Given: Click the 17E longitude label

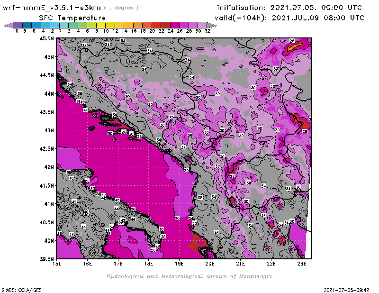Looking at the screenshot, I should click(118, 264).
